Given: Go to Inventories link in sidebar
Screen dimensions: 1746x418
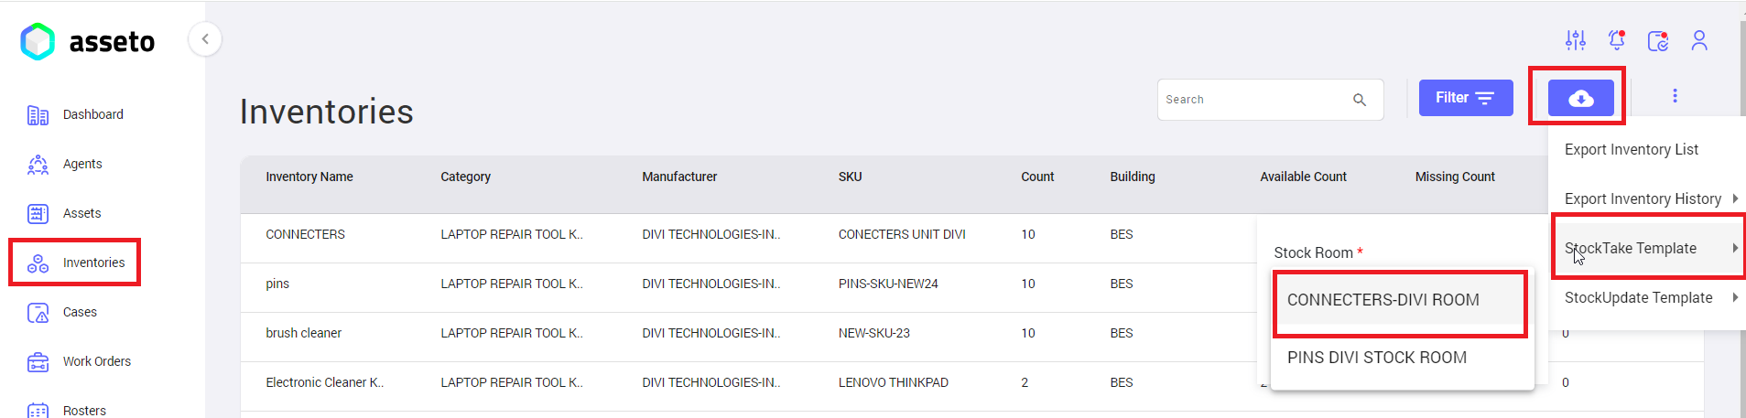Looking at the screenshot, I should [93, 263].
